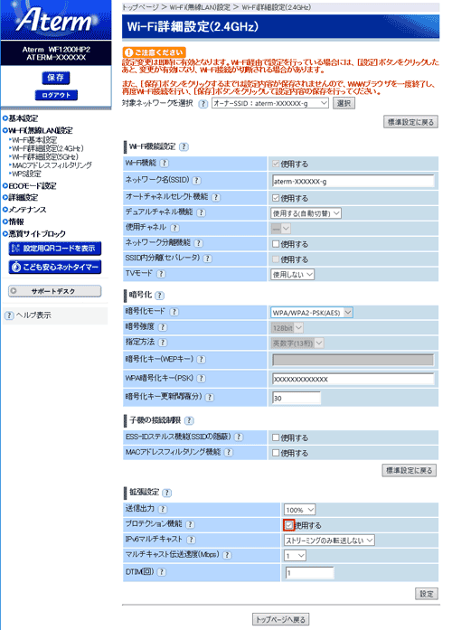
Task: Open help next to 拡張設定 heading
Action: (166, 493)
